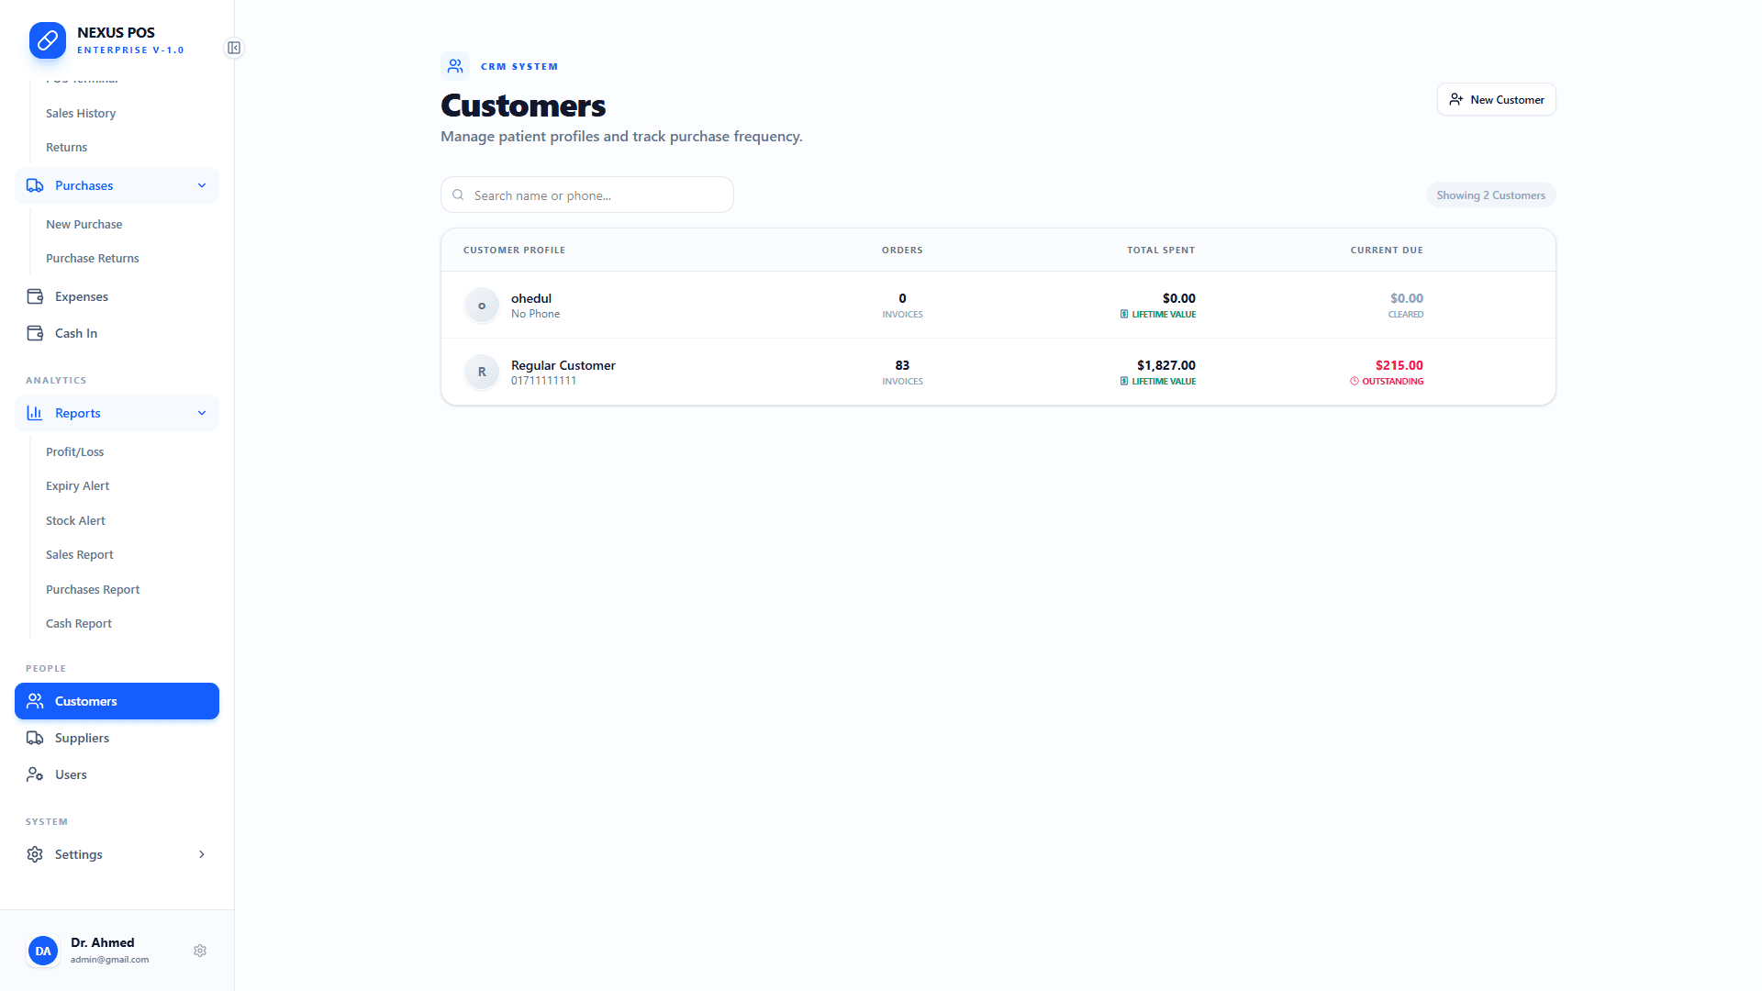Click the New Customer button
Viewport: 1762px width, 991px height.
[1496, 99]
